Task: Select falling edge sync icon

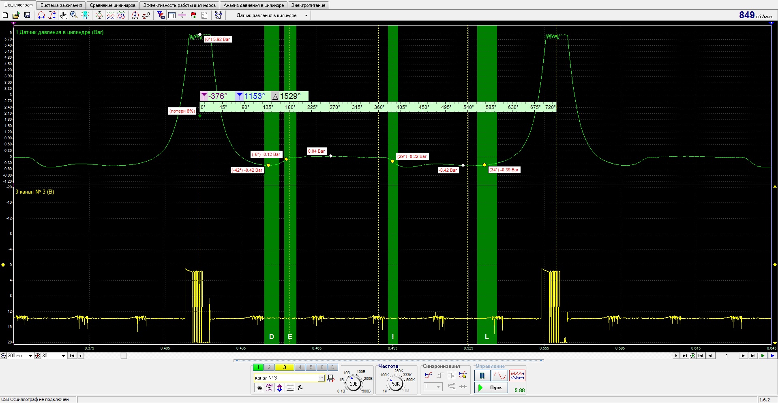Action: click(451, 375)
